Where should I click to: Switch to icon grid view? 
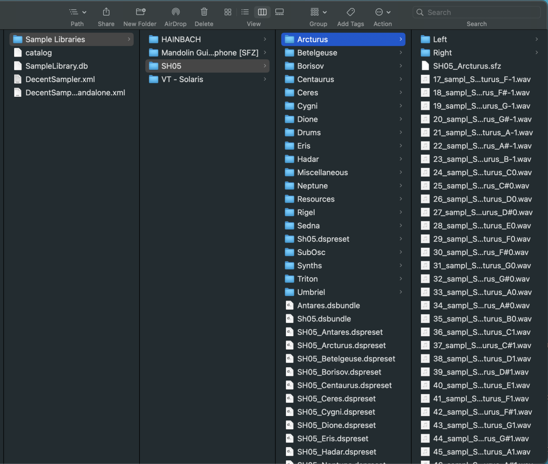point(228,12)
